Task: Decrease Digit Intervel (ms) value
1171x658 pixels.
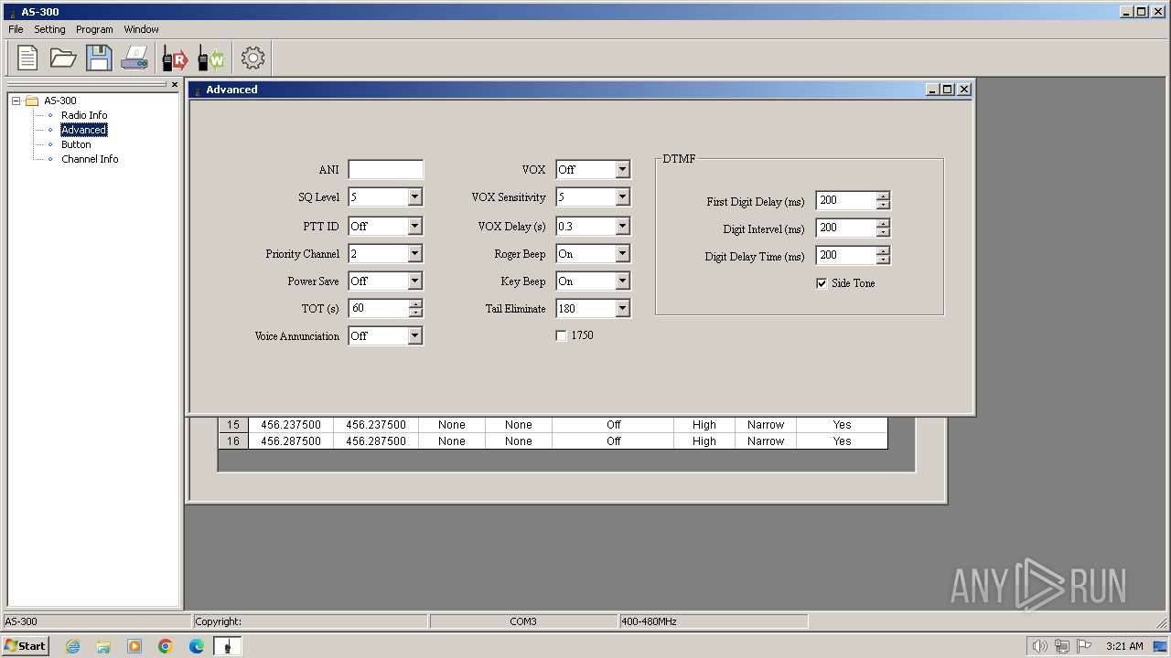Action: tap(883, 233)
